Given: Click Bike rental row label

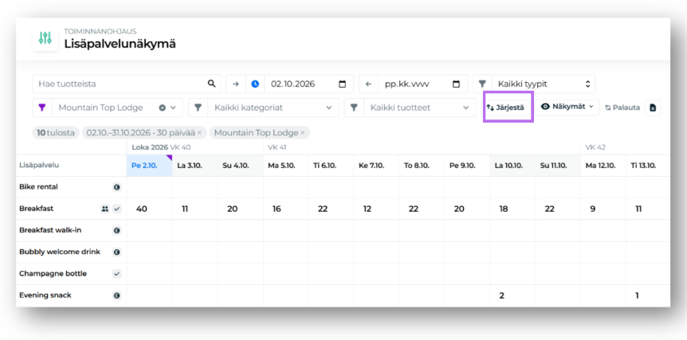Looking at the screenshot, I should pos(38,187).
